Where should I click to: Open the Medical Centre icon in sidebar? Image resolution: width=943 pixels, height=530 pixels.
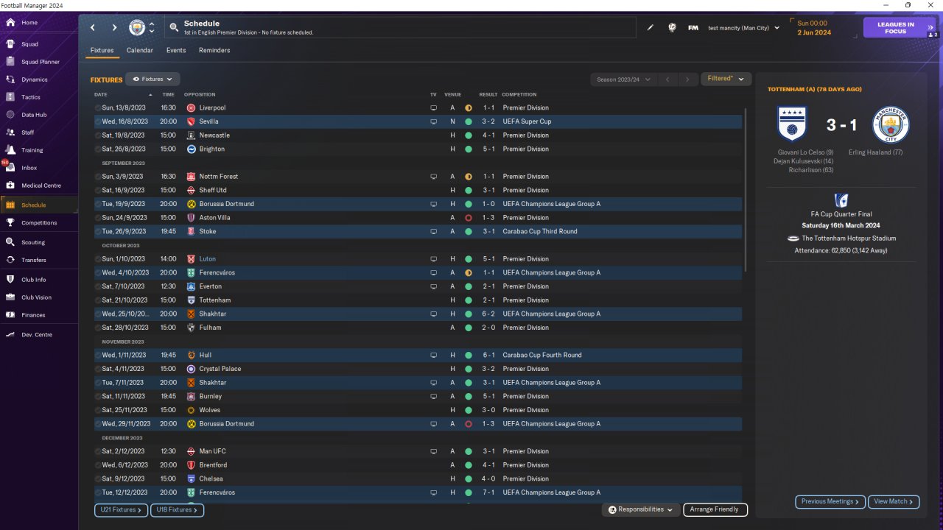(10, 185)
